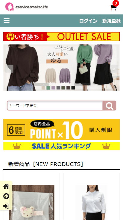Click the balloon sleeve sweater slide
This screenshot has height=220, width=123.
pos(62,67)
